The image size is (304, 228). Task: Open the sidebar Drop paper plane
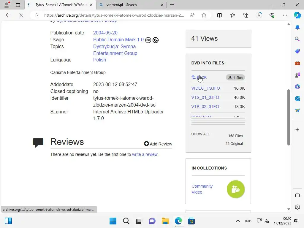(x=297, y=110)
